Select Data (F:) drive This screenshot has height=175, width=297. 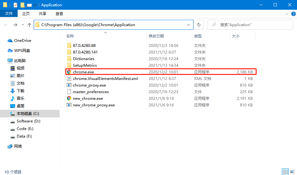(x=21, y=136)
